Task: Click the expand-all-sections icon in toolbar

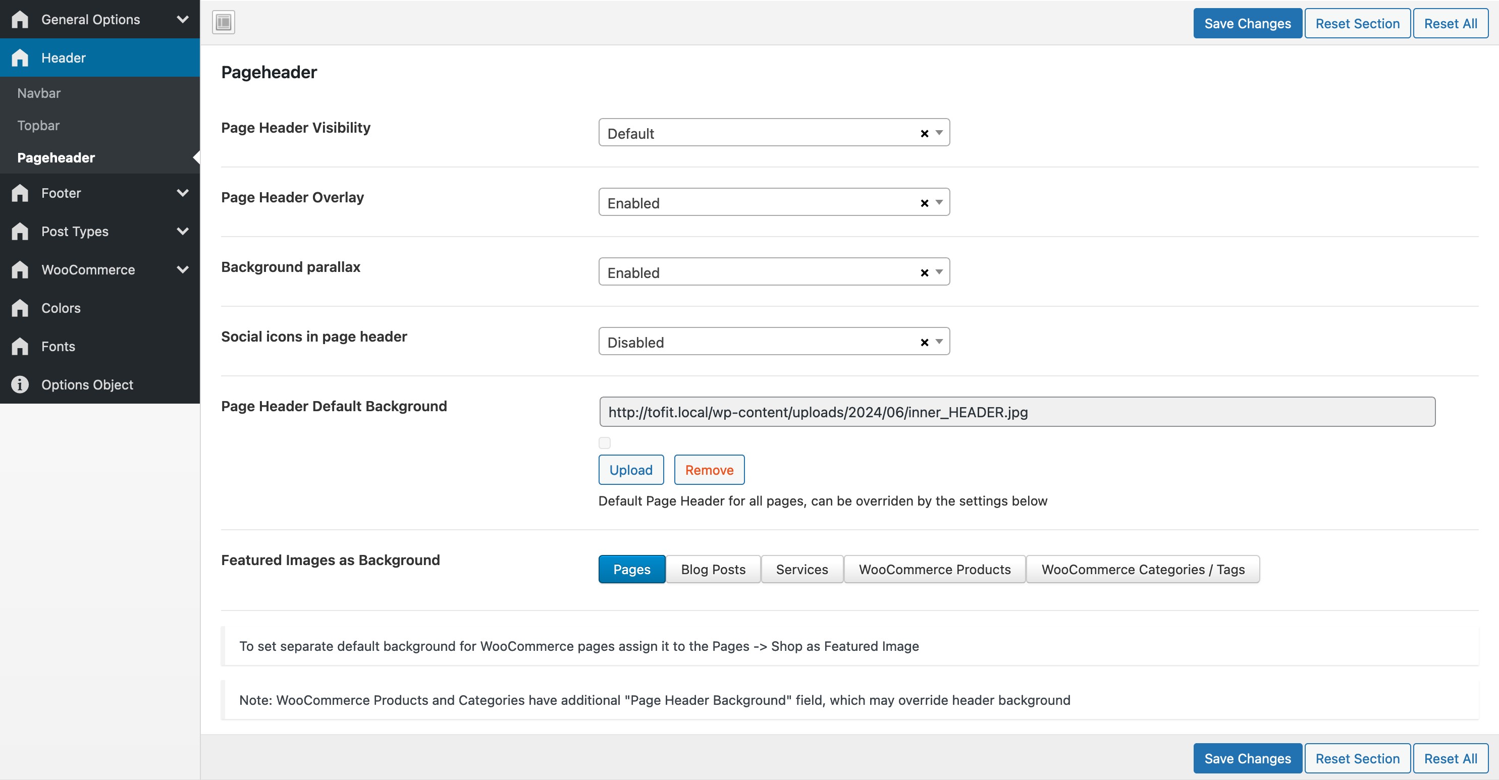Action: point(224,22)
